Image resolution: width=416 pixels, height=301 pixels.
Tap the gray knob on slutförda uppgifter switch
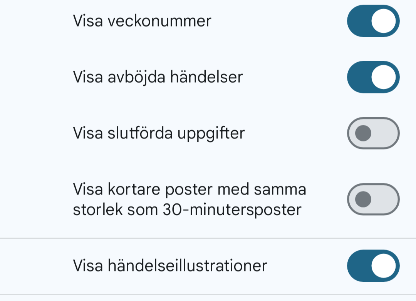(363, 133)
